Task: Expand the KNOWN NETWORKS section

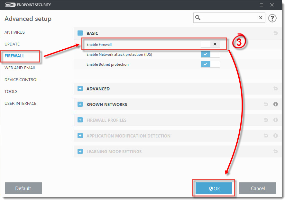Action: (x=80, y=104)
